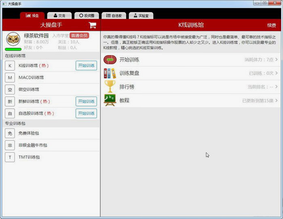Click 好友：0个 text
283x219 pixels.
point(33,48)
